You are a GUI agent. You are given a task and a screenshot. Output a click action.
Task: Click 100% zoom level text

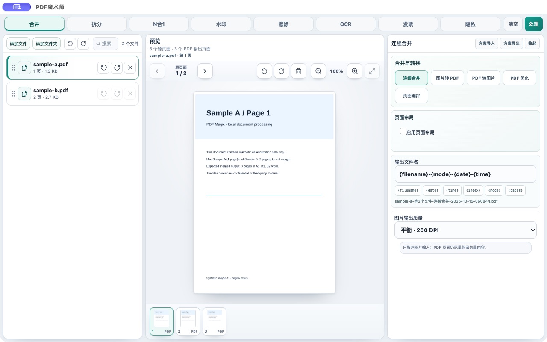[337, 71]
